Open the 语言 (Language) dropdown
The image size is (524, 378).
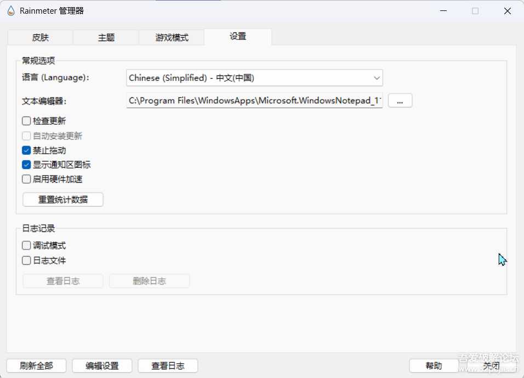coord(254,78)
